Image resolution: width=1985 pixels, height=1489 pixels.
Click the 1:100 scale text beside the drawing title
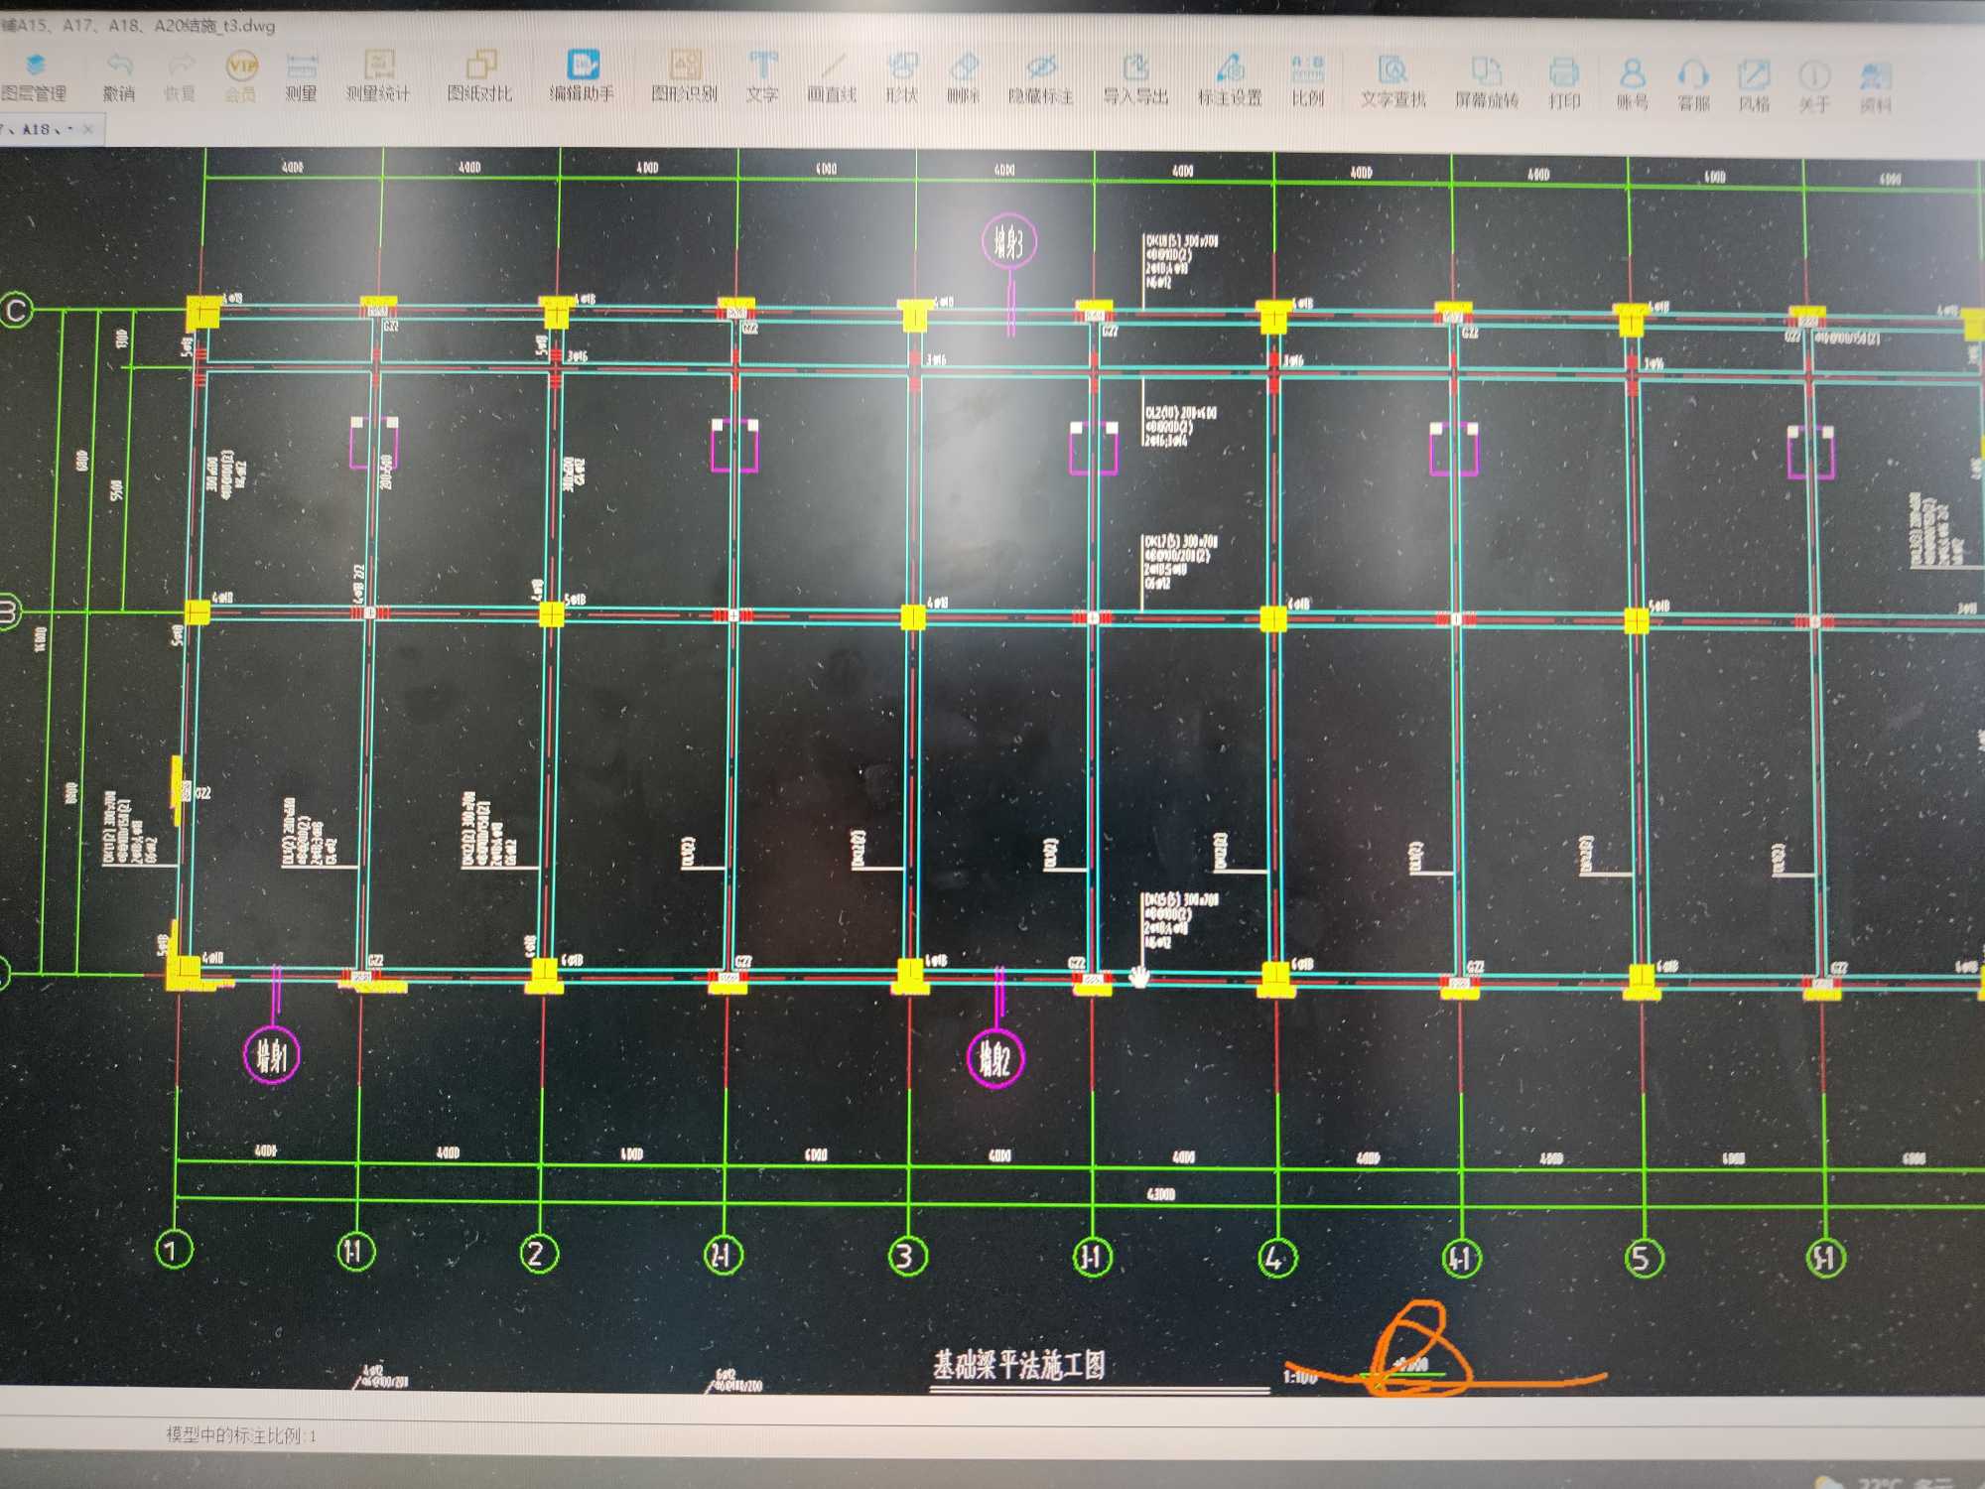(x=1300, y=1376)
